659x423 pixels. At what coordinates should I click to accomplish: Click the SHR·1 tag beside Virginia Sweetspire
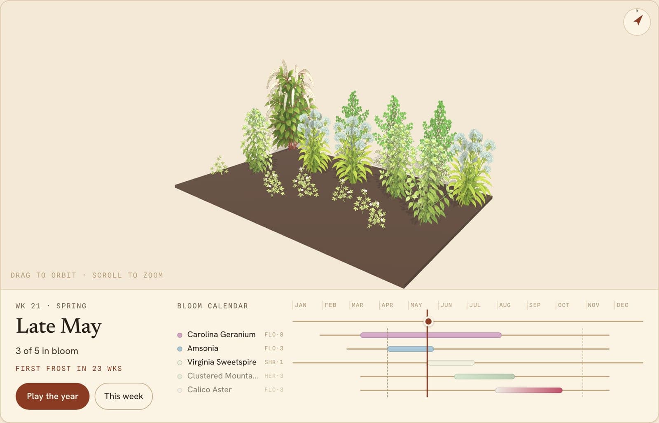click(x=274, y=362)
